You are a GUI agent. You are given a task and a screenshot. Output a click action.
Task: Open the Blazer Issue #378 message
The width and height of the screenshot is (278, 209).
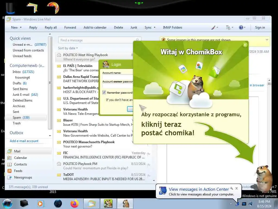point(94,122)
